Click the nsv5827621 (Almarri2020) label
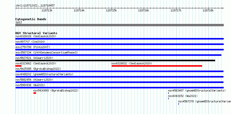 click(x=34, y=58)
